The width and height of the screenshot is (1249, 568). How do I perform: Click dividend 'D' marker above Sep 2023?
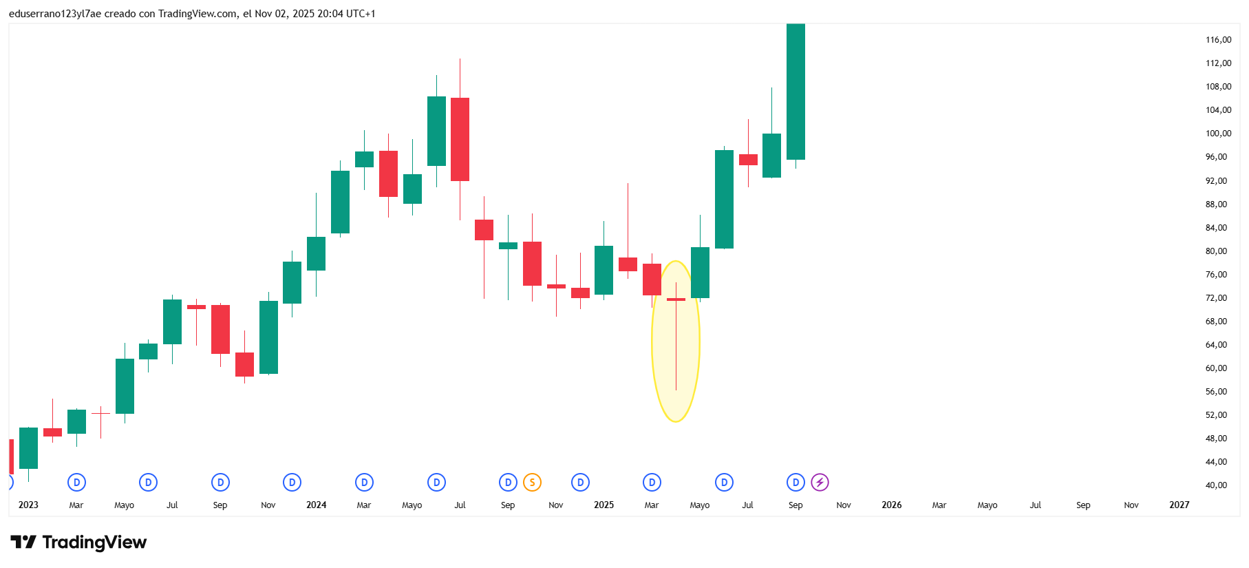pos(220,483)
